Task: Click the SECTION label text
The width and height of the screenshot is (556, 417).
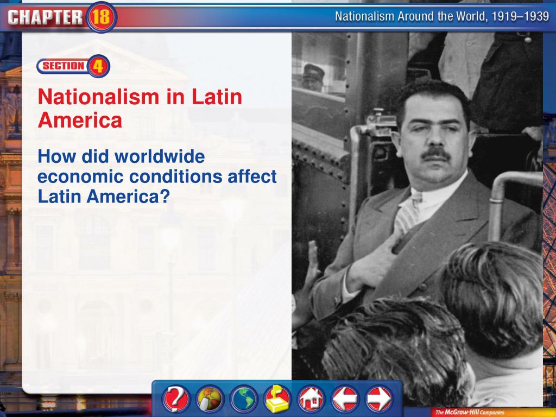Action: [64, 66]
